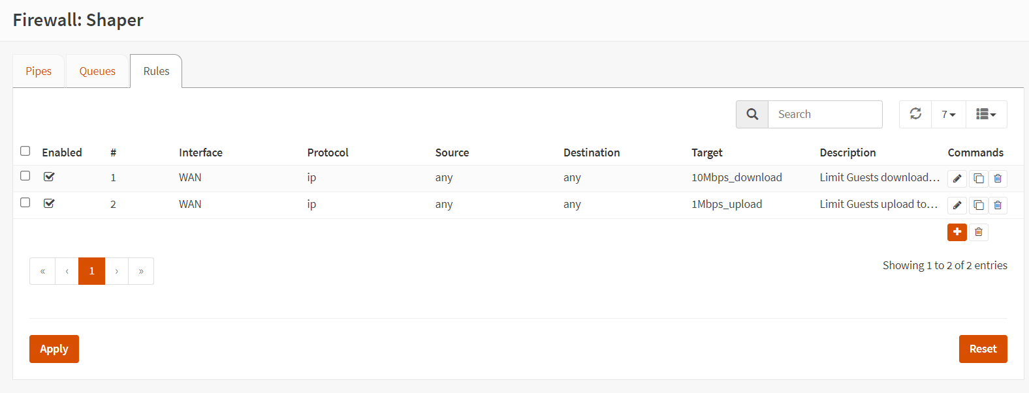The image size is (1029, 393).
Task: Focus the Search input field
Action: coord(825,114)
